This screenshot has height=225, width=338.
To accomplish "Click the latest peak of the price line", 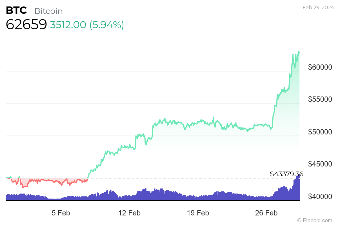I will (299, 52).
